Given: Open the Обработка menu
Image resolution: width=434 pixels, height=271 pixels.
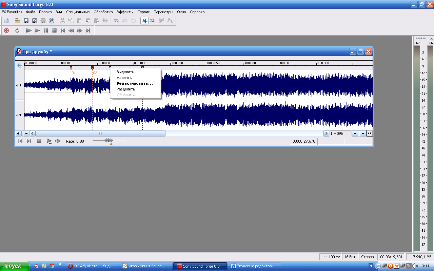Looking at the screenshot, I should coord(103,12).
